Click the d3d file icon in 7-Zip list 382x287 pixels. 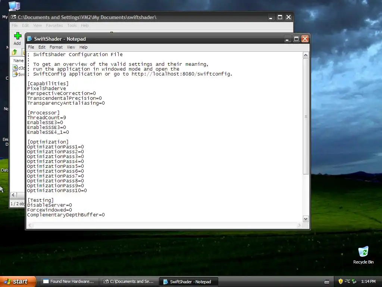[x=15, y=68]
